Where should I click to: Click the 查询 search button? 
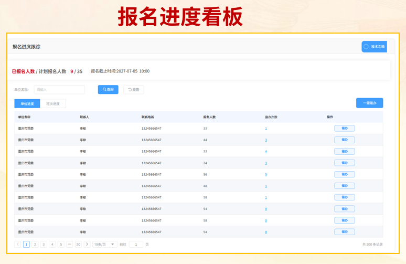(108, 89)
